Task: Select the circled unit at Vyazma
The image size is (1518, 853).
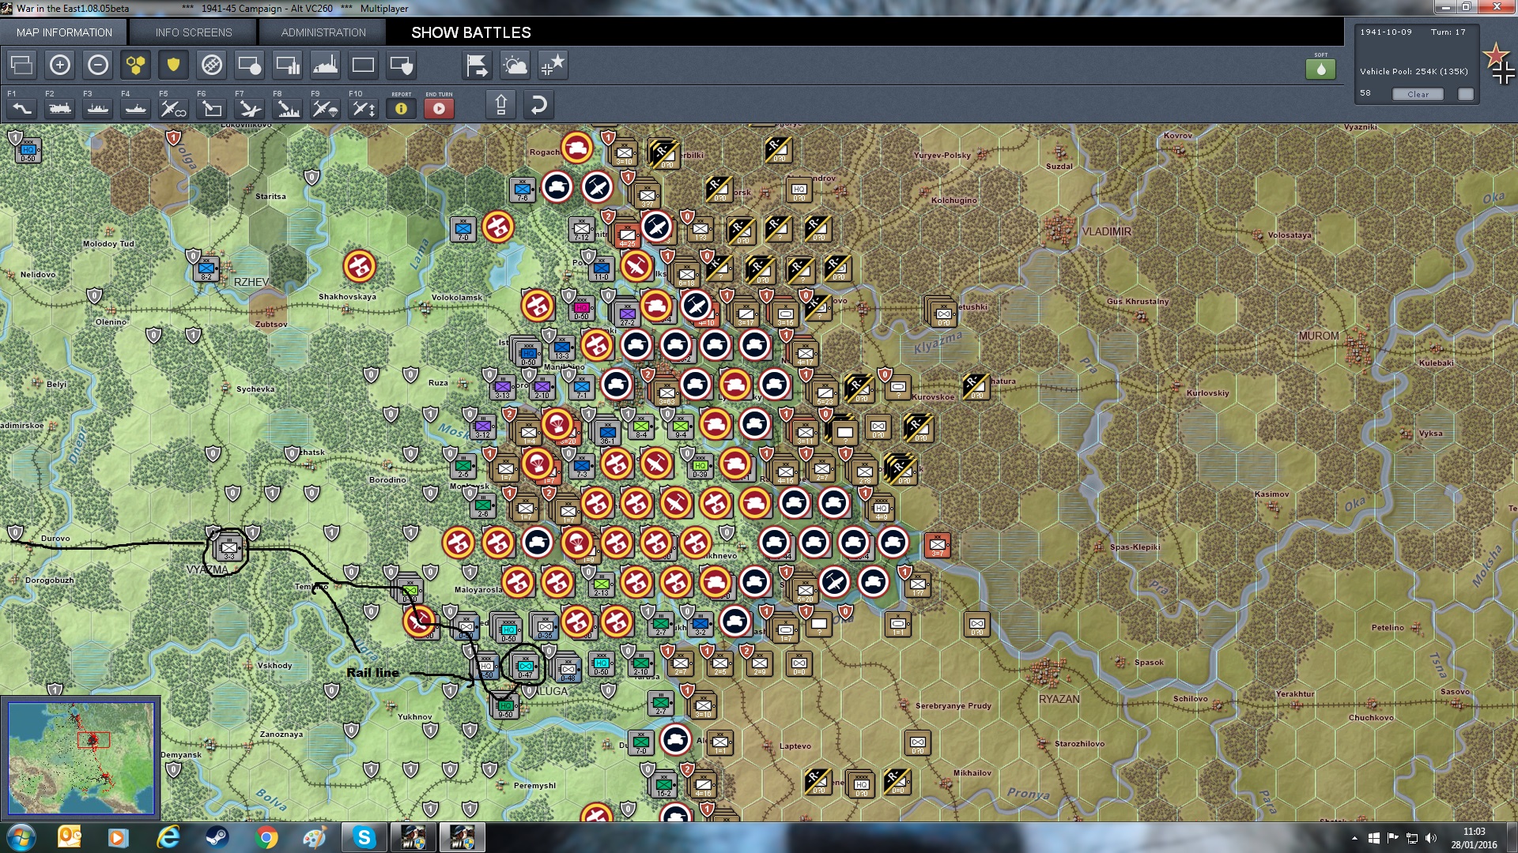Action: [228, 547]
